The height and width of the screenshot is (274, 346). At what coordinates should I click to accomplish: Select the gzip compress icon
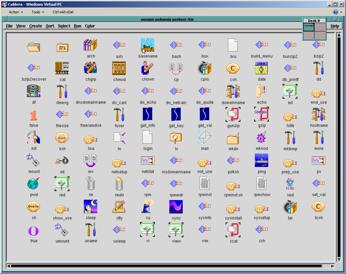pyautogui.click(x=262, y=114)
